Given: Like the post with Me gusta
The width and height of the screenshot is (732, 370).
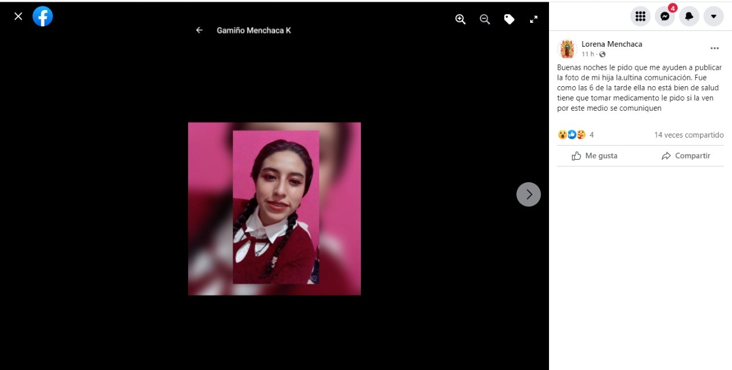Looking at the screenshot, I should point(595,156).
